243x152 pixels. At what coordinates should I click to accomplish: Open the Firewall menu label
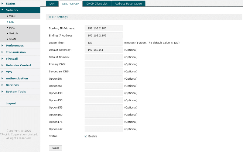click(x=12, y=59)
